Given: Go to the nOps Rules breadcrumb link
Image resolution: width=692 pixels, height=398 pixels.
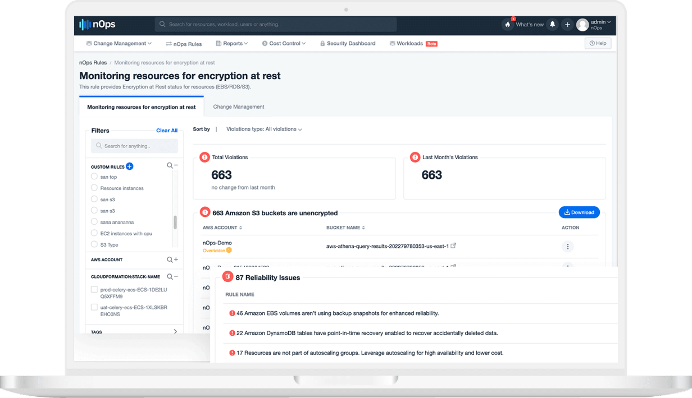Looking at the screenshot, I should (x=93, y=63).
